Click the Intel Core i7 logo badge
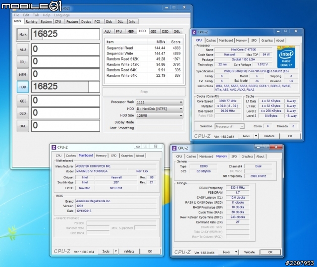Viewport: 317px width, 267px height. point(286,57)
